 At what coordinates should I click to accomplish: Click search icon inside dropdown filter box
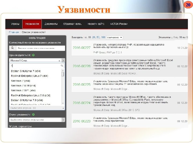tap(62, 66)
